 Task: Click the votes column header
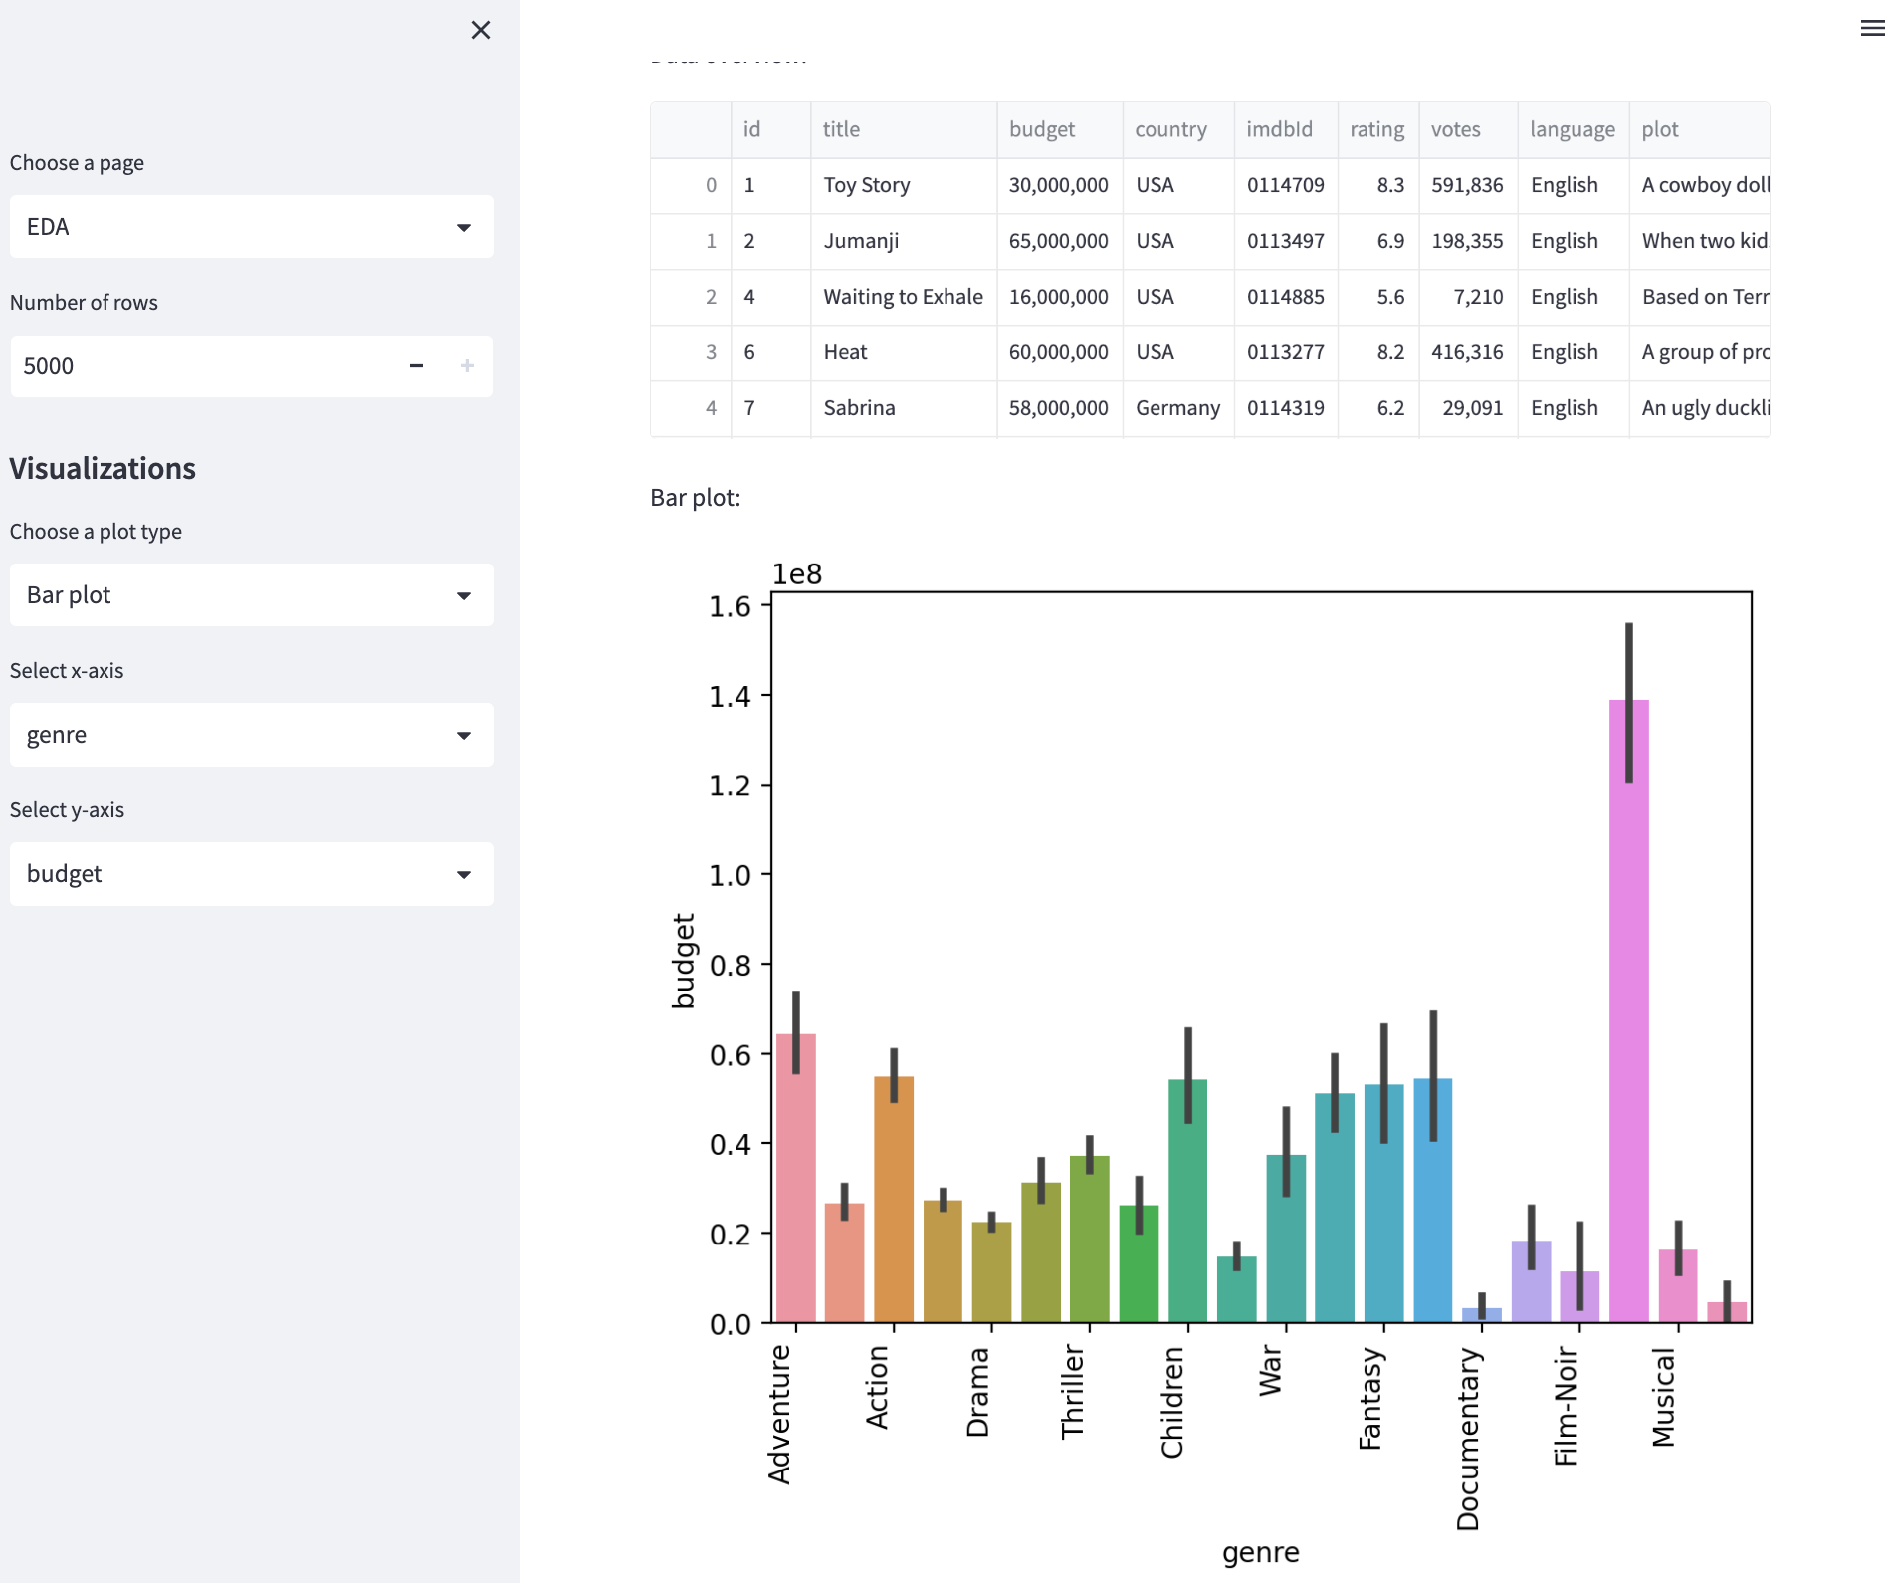1466,129
